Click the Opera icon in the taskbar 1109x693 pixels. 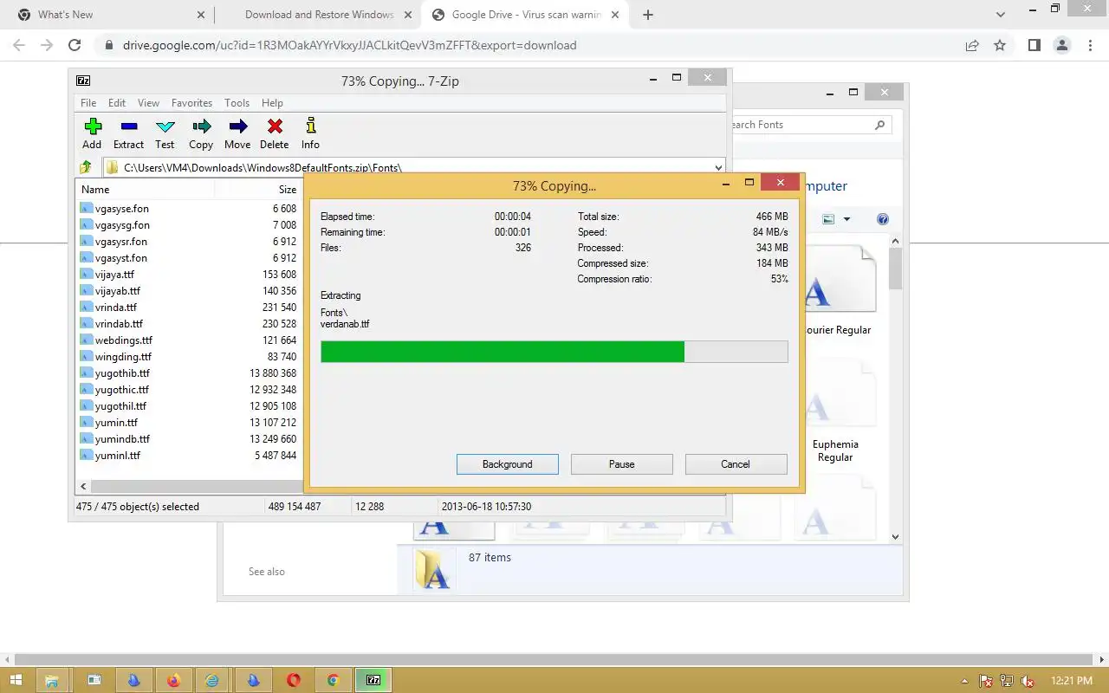click(x=294, y=680)
